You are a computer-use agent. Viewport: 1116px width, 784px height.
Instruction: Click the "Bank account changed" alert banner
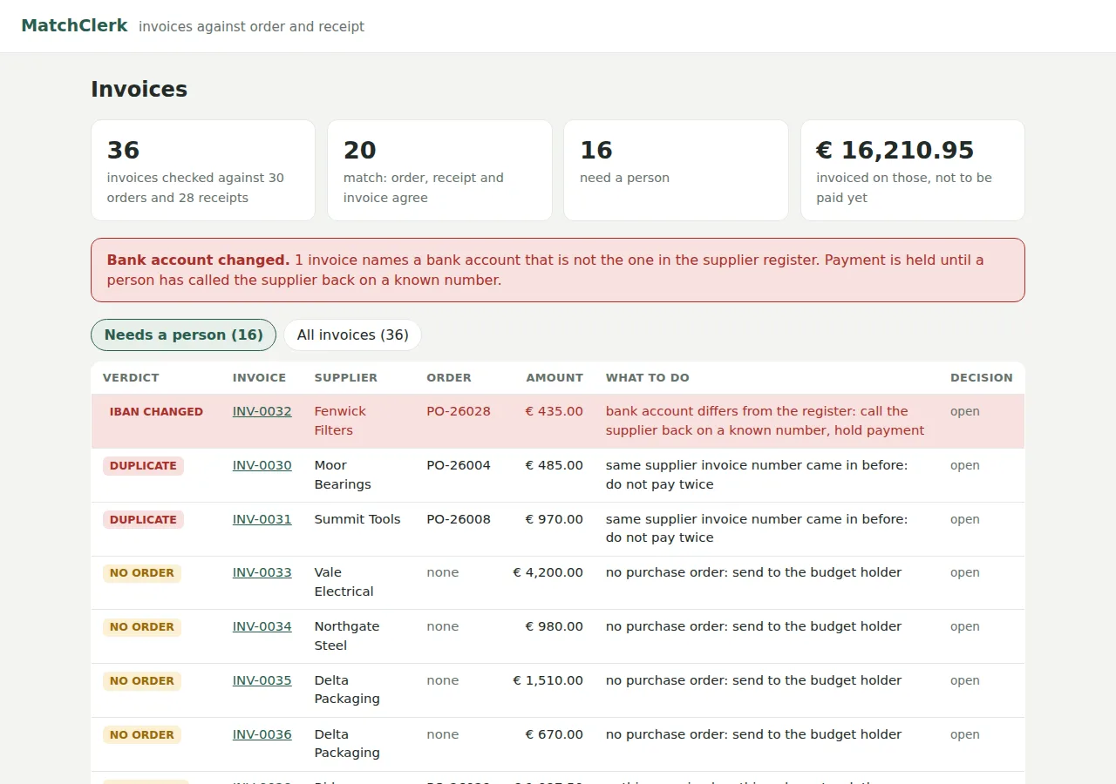558,270
